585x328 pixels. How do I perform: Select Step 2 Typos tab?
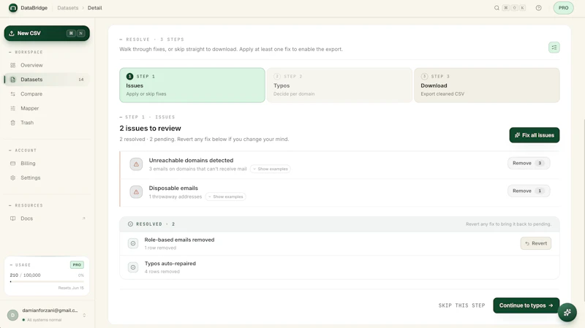(339, 85)
